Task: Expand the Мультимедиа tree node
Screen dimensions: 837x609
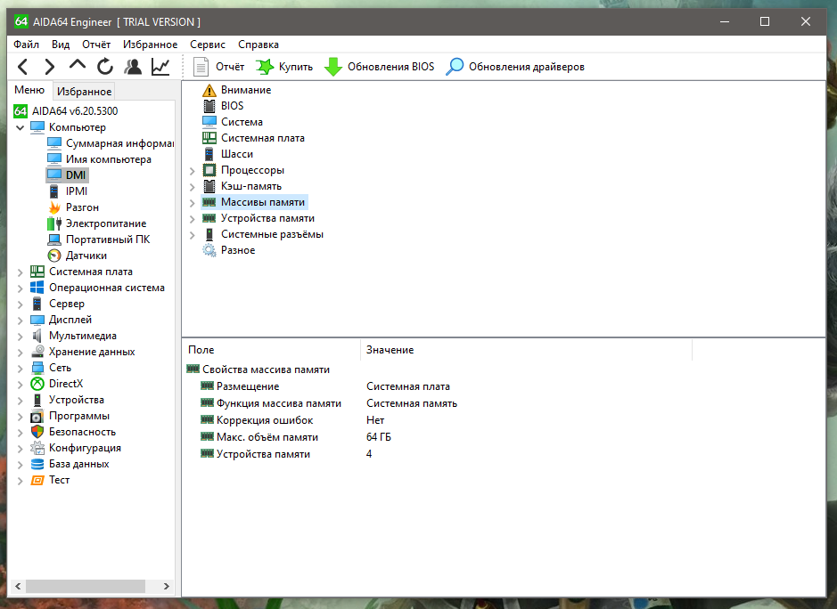Action: tap(21, 336)
